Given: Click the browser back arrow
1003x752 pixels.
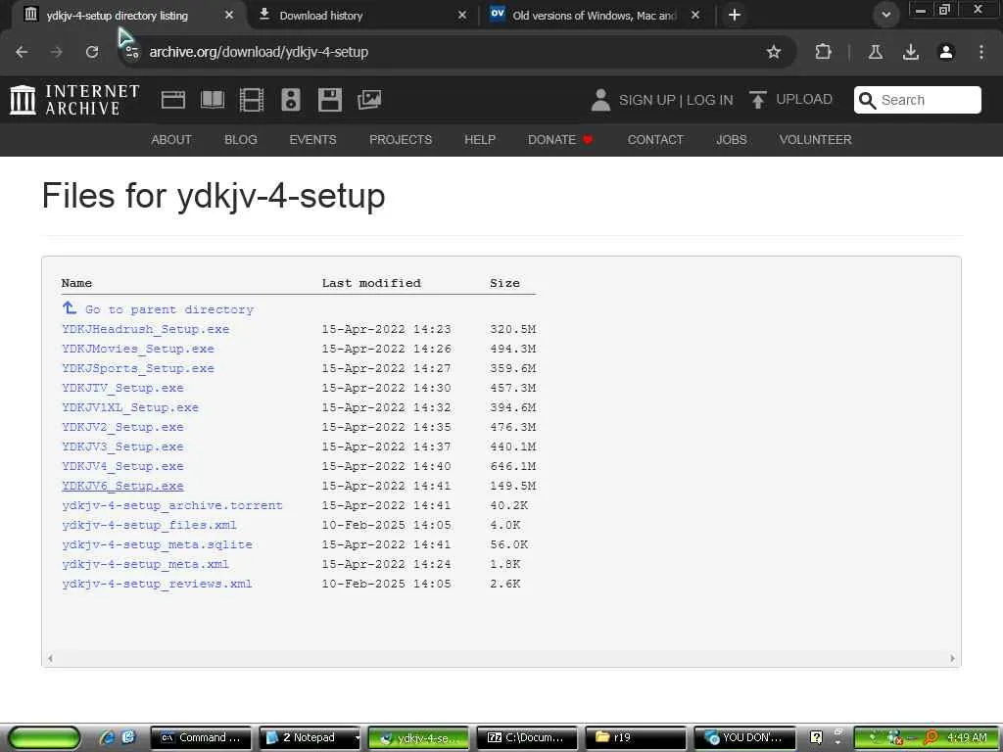Looking at the screenshot, I should (22, 52).
